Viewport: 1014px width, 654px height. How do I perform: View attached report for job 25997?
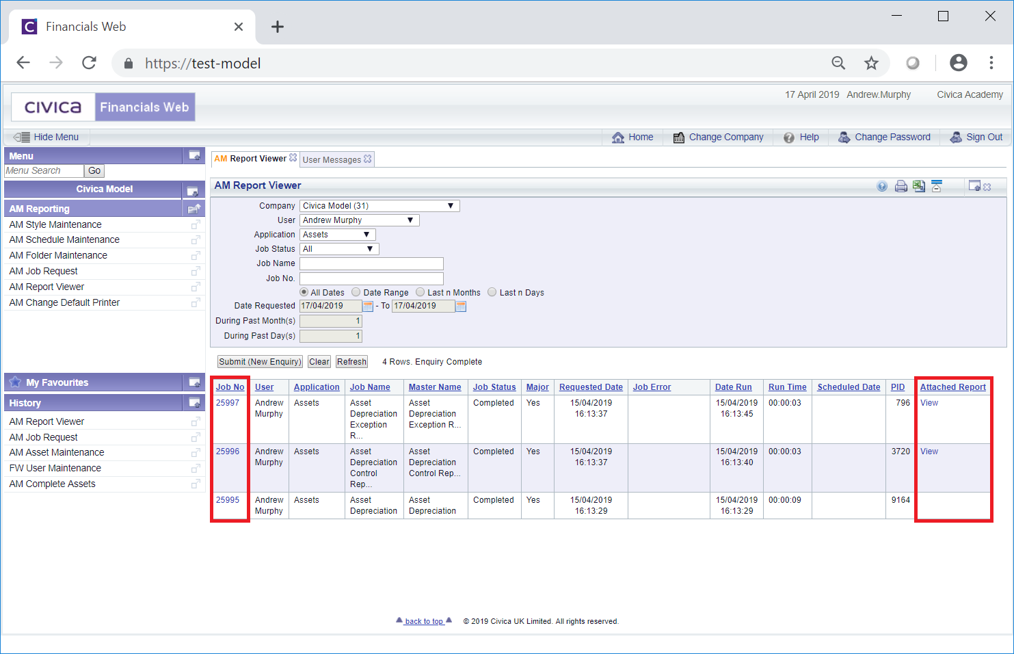click(929, 403)
